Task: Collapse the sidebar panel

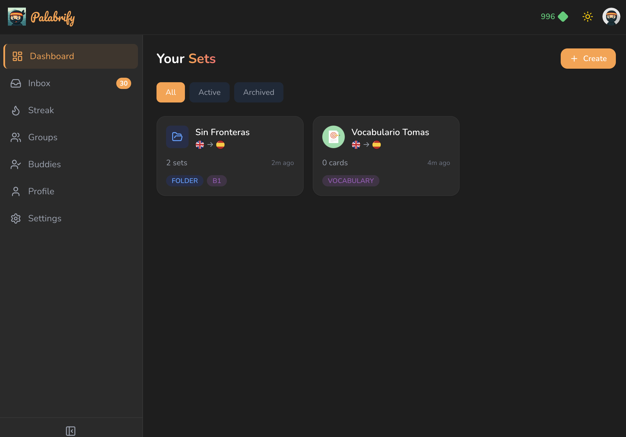Action: (x=71, y=431)
